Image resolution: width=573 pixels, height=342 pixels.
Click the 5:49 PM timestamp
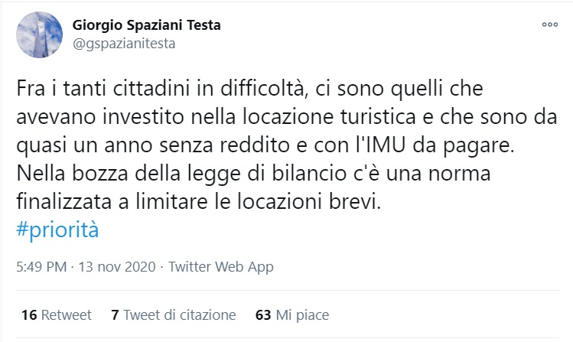pyautogui.click(x=41, y=267)
